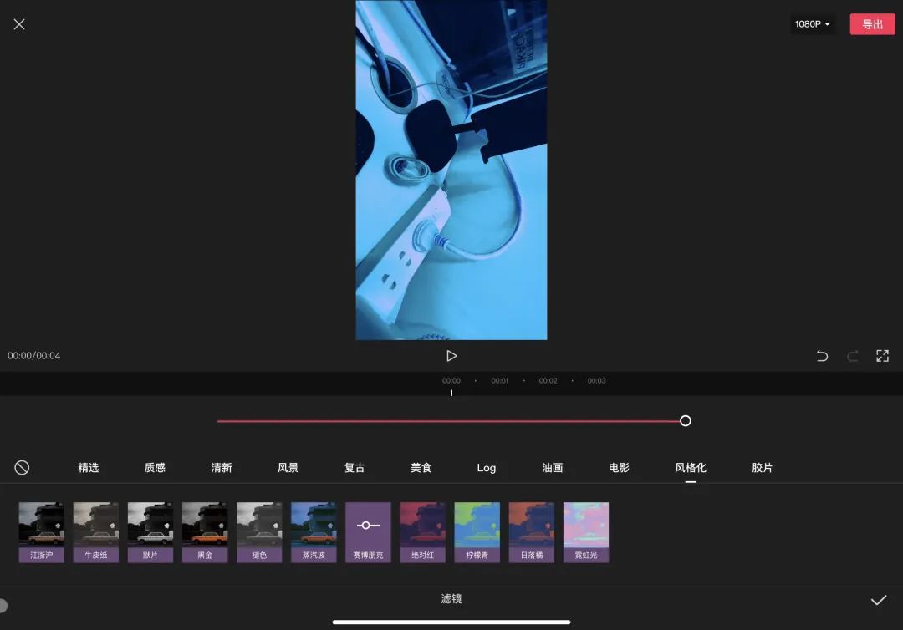This screenshot has height=630, width=903.
Task: Play the video preview
Action: click(451, 356)
